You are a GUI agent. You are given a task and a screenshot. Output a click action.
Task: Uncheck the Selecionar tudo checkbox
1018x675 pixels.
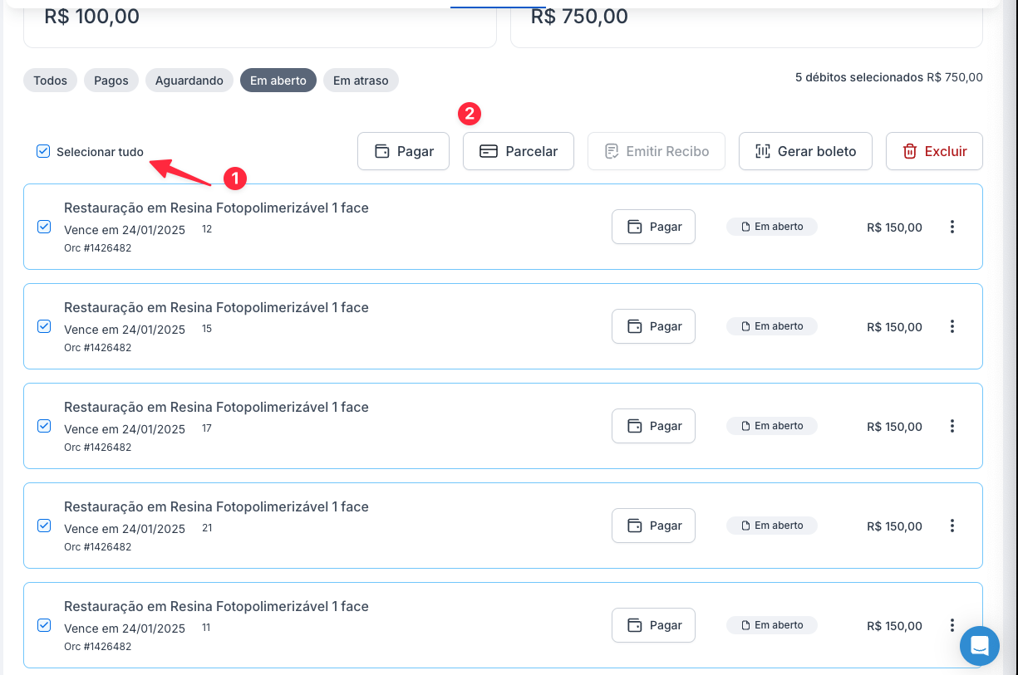point(43,151)
